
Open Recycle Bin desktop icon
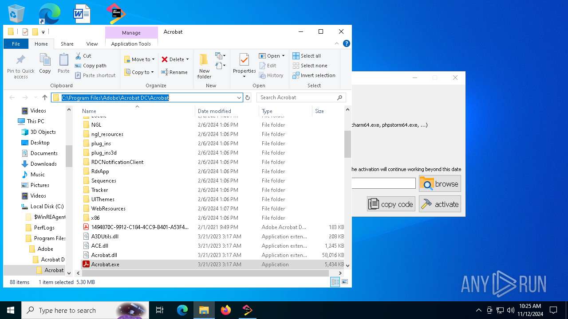16,13
